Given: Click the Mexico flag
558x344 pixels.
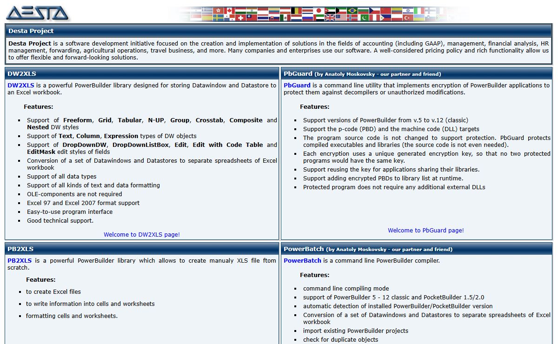Looking at the screenshot, I should [x=285, y=18].
